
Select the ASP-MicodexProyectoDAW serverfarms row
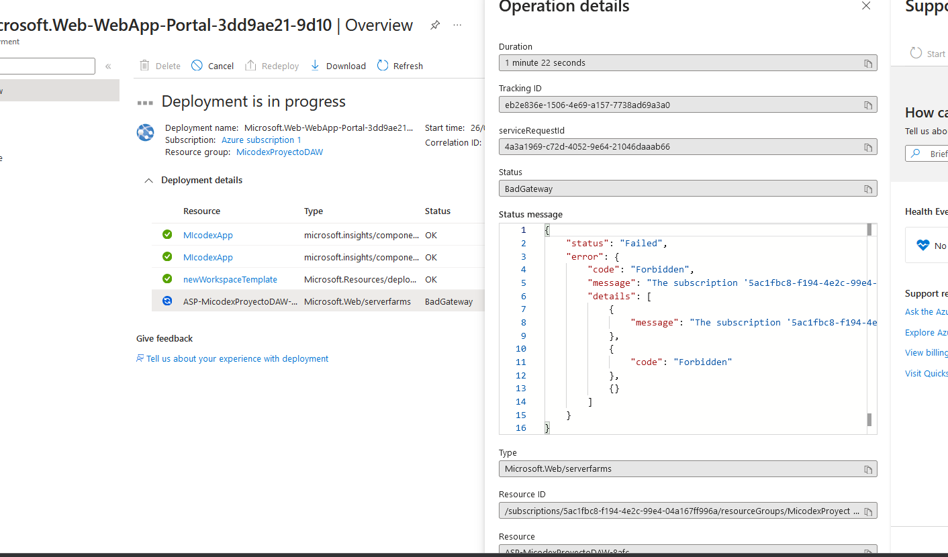click(x=318, y=301)
